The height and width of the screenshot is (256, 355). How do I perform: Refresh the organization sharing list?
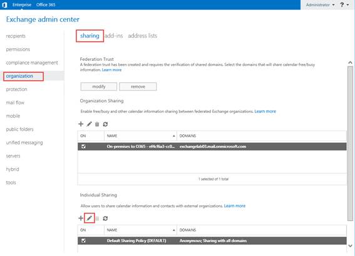click(x=105, y=124)
